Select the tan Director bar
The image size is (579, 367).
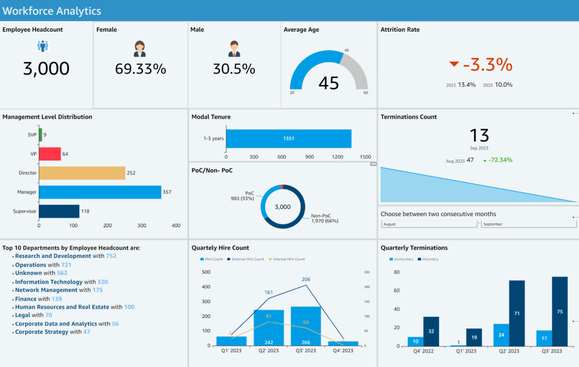pyautogui.click(x=82, y=173)
